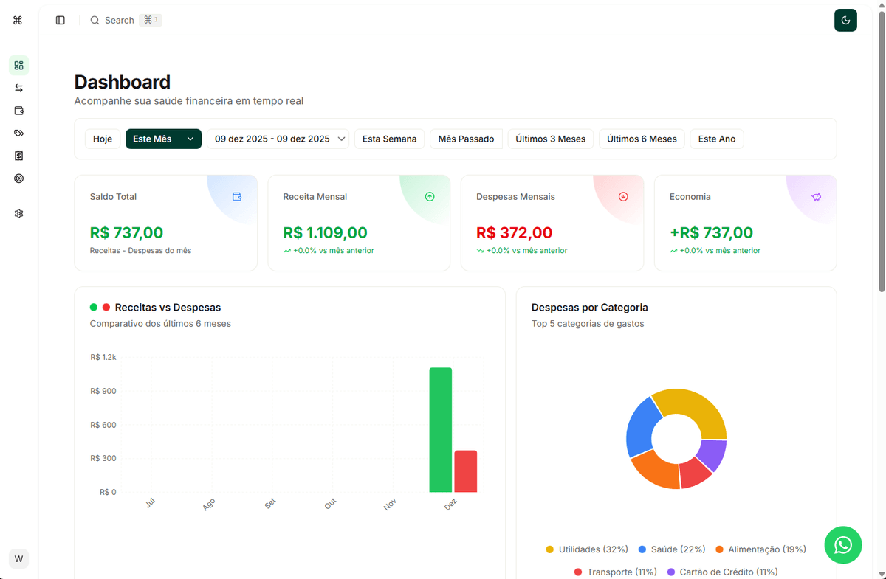
Task: Open the Dashboard page from the sidebar
Action: point(18,65)
